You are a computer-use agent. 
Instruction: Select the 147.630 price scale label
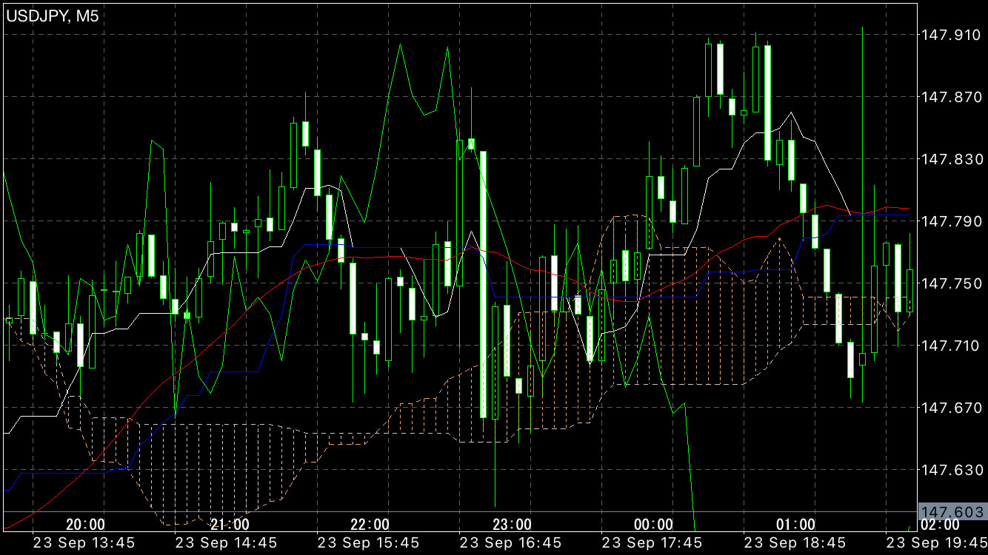pos(951,470)
